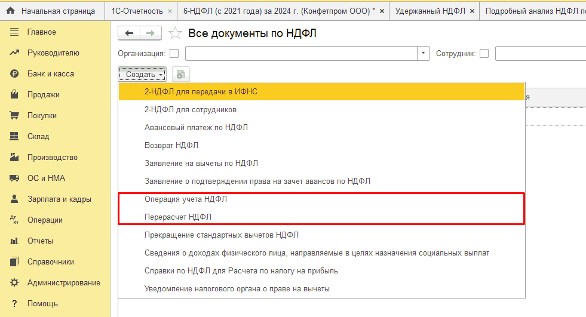Open the Организация dropdown list arrow
The height and width of the screenshot is (317, 586).
coord(423,53)
